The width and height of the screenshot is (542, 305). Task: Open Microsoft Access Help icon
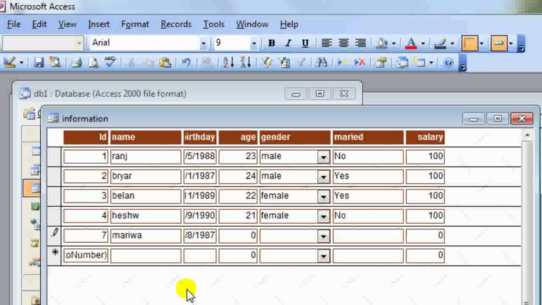[448, 63]
